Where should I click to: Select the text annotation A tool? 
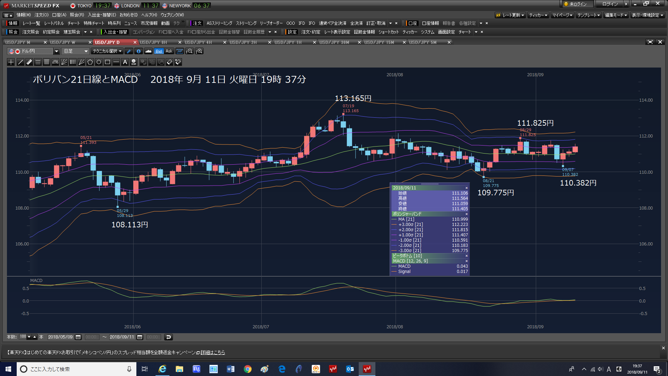pos(125,62)
